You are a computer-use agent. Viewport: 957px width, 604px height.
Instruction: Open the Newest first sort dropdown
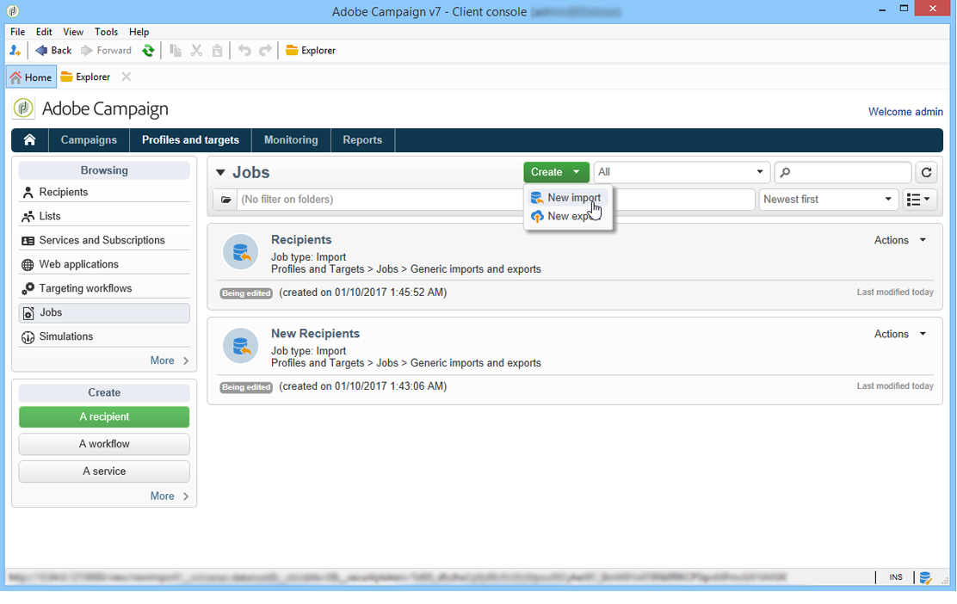click(828, 200)
